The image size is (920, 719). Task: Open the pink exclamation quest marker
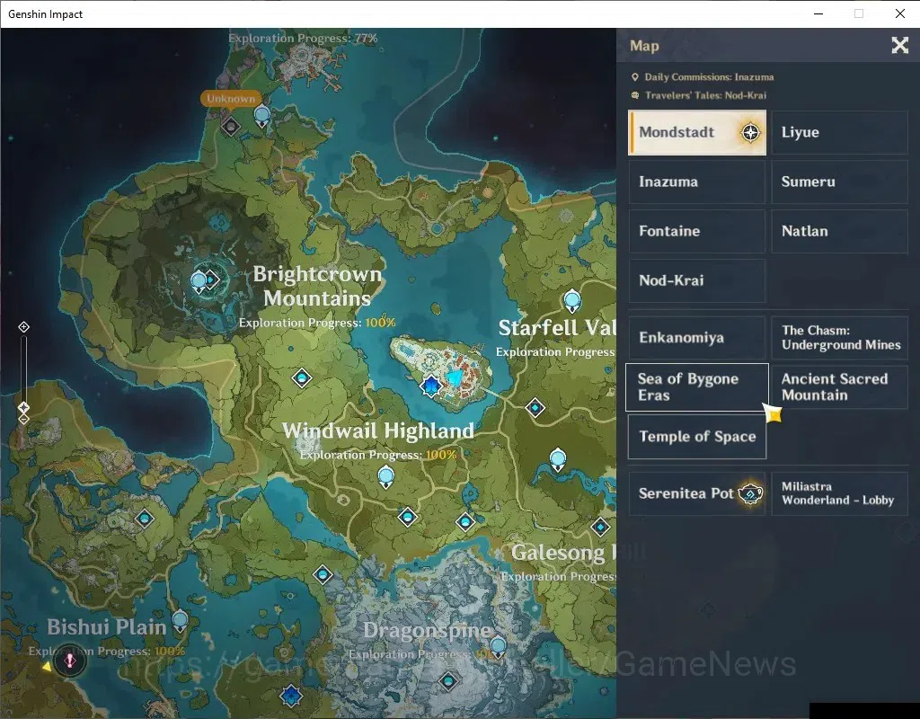(x=70, y=661)
